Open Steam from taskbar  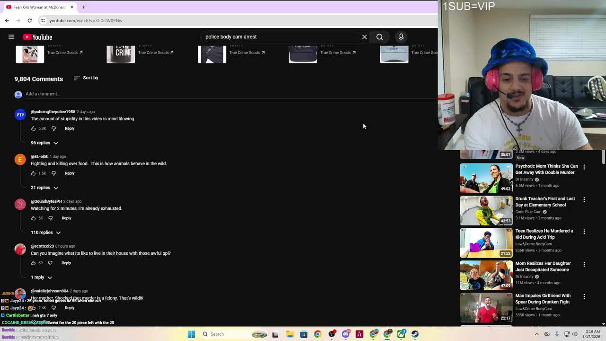[x=415, y=334]
